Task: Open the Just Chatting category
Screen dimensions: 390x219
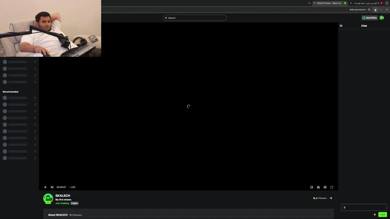Action: click(62, 203)
